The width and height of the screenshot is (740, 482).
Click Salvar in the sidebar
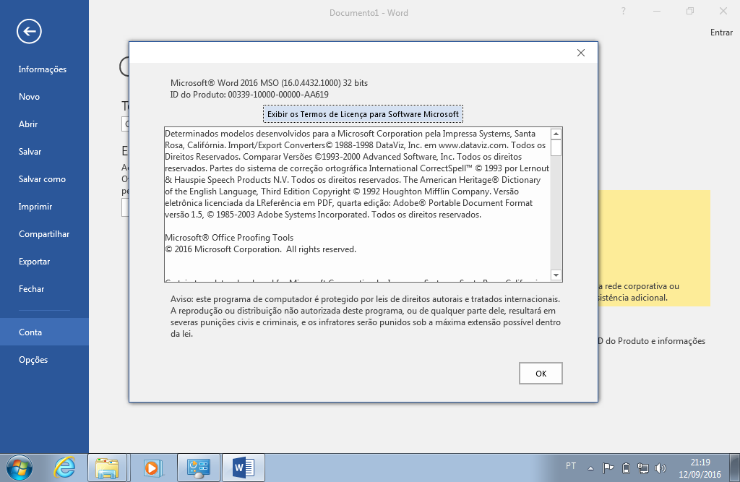pos(30,152)
